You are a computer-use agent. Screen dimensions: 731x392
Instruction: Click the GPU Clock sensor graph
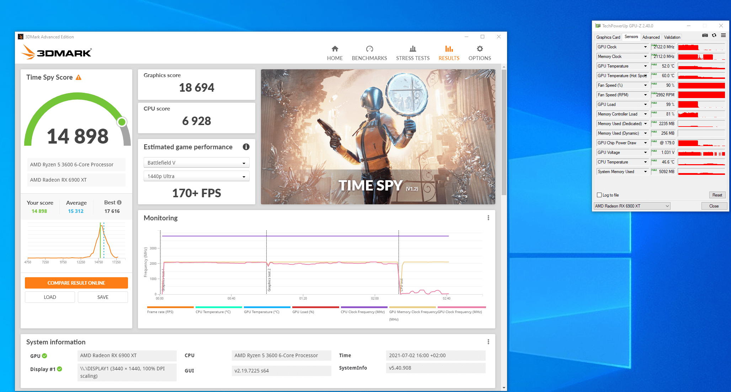(701, 47)
